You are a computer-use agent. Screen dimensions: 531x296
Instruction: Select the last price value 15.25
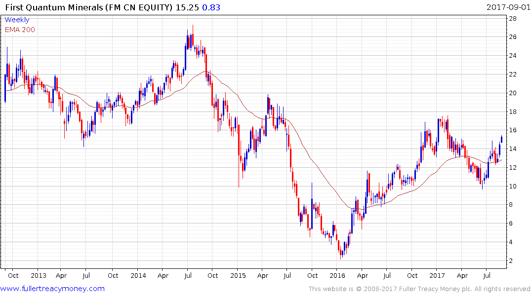(187, 7)
